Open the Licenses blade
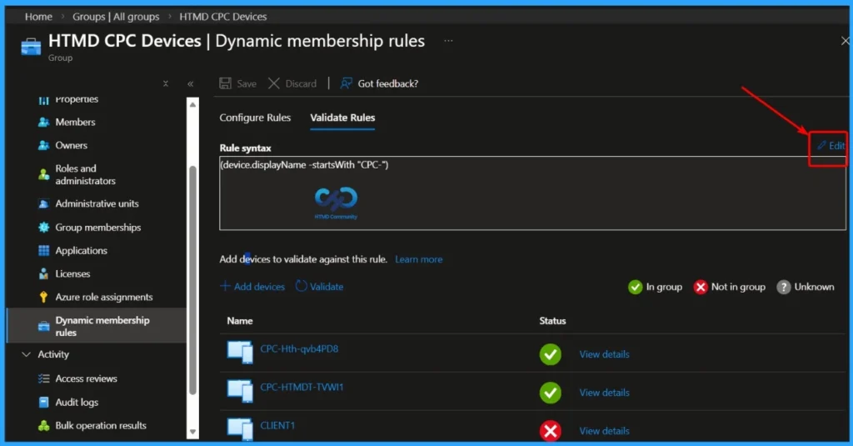Image resolution: width=853 pixels, height=446 pixels. coord(72,274)
